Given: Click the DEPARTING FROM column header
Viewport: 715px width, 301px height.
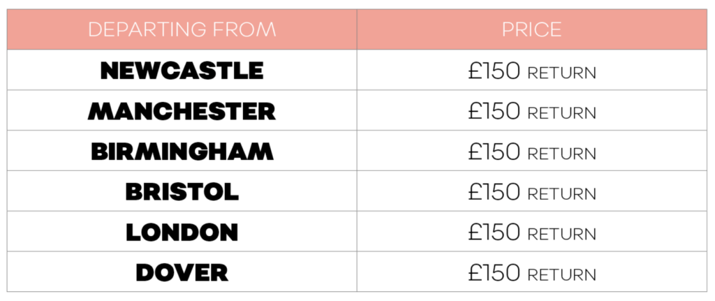Looking at the screenshot, I should click(x=182, y=29).
